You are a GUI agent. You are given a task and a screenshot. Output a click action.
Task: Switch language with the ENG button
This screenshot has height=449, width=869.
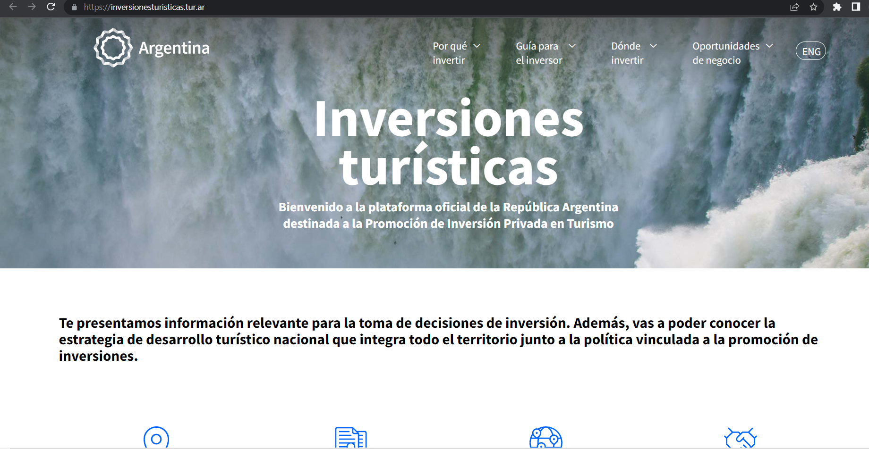point(811,51)
